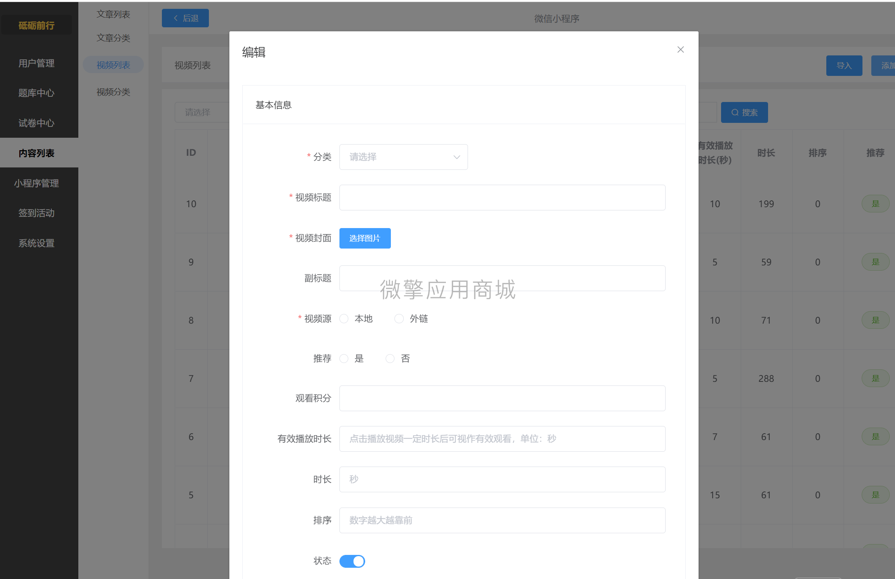The width and height of the screenshot is (895, 579).
Task: Open 题库中心 in sidebar
Action: pyautogui.click(x=37, y=93)
